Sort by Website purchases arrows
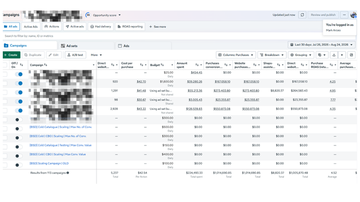The height and width of the screenshot is (202, 360). tap(255, 65)
